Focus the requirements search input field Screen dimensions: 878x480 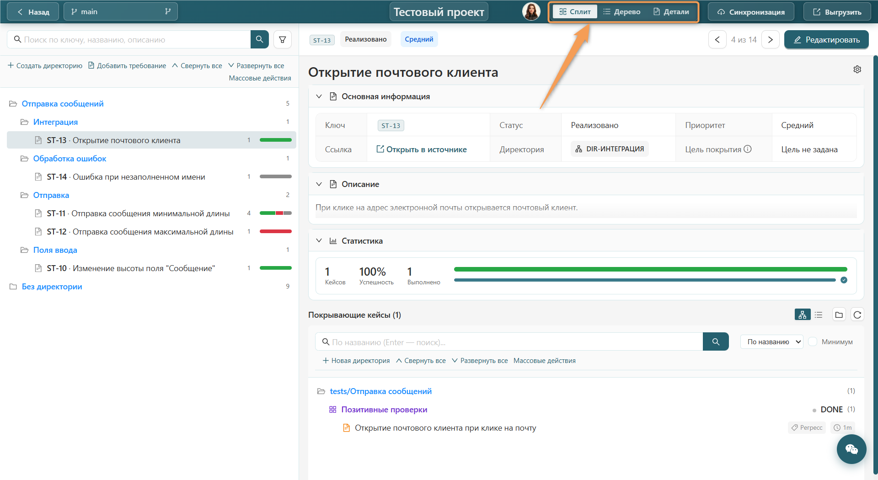129,39
